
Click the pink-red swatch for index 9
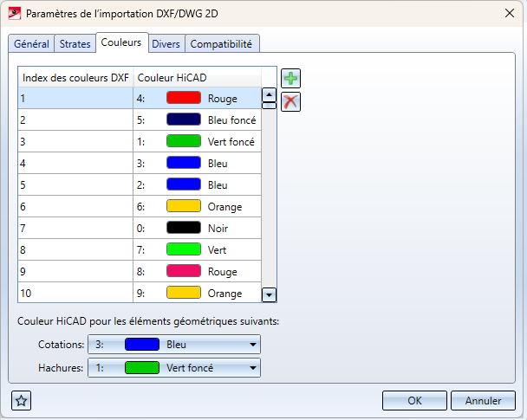(x=184, y=271)
